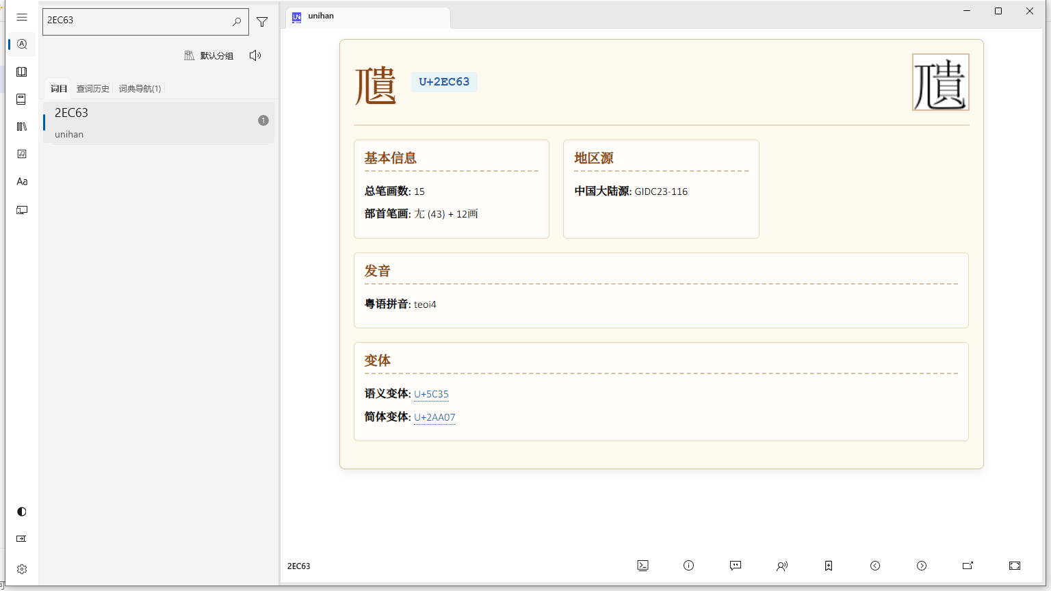Click the 发音 section heading
This screenshot has height=591, width=1051.
click(377, 271)
